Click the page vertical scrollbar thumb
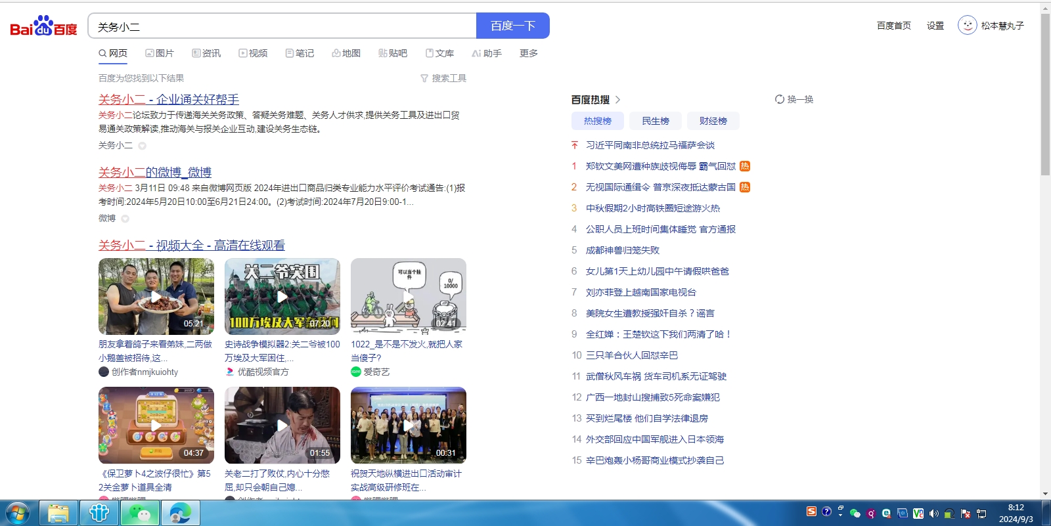Viewport: 1051px width, 526px height. 1045,95
